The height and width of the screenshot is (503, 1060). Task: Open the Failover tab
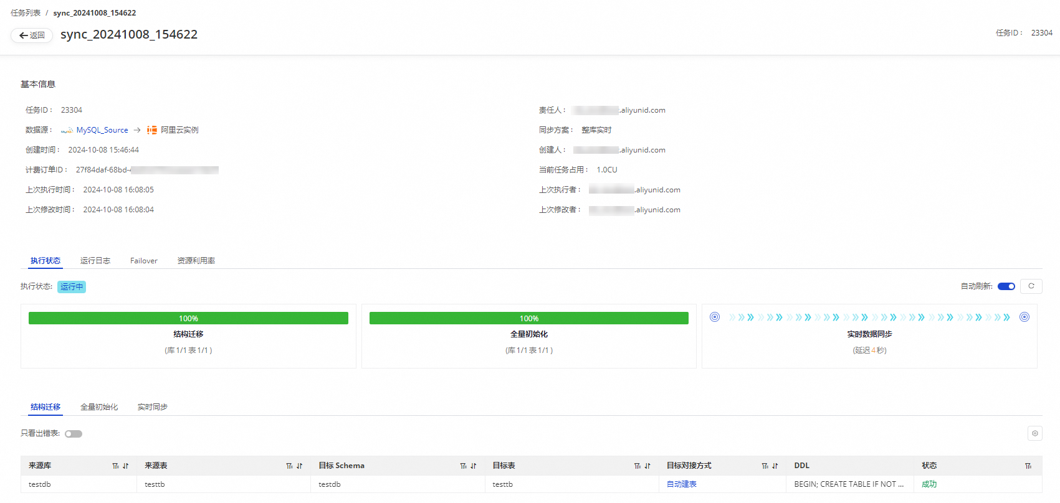point(144,261)
